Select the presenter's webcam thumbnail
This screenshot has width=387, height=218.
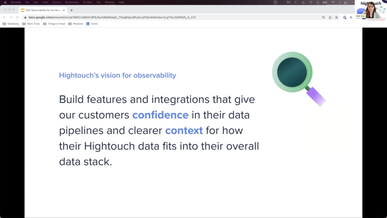[371, 10]
